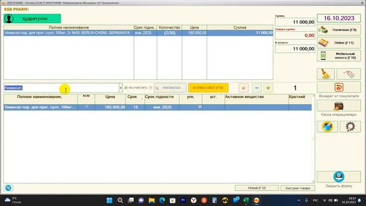Image resolution: width=366 pixels, height=206 pixels.
Task: Open the Windows Start menu
Action: [109, 200]
